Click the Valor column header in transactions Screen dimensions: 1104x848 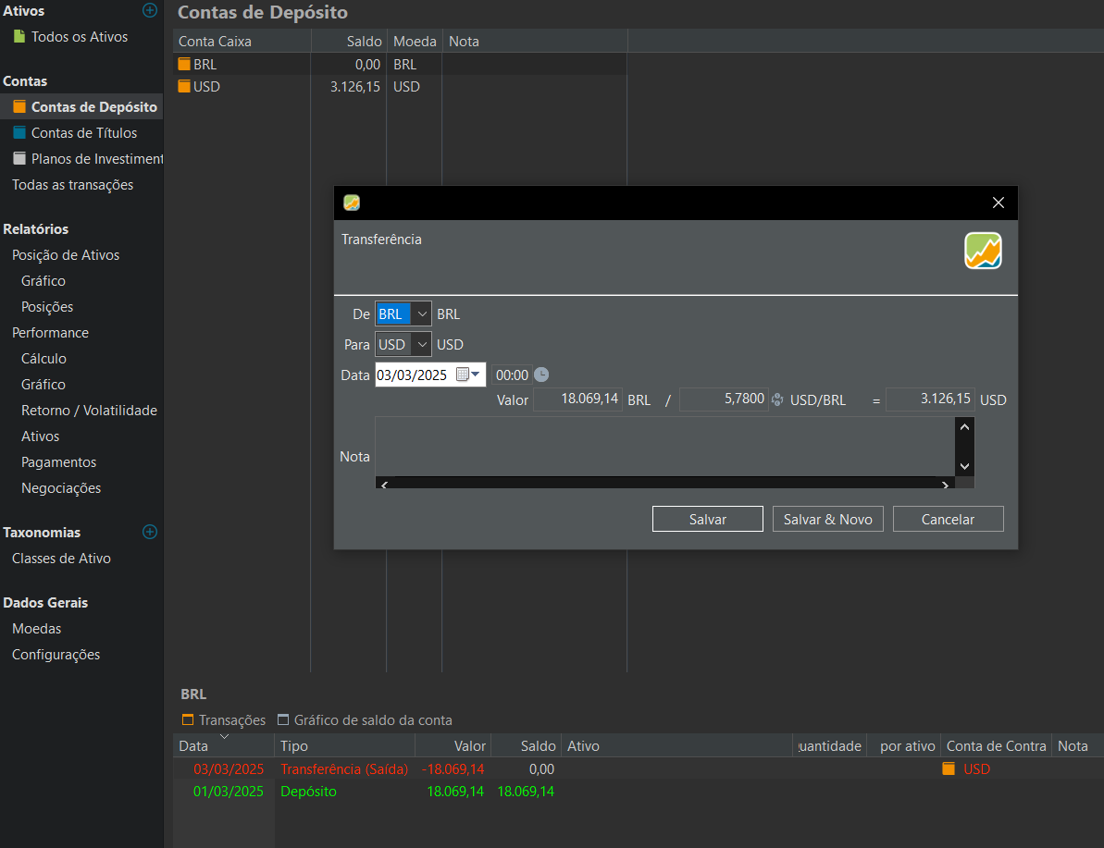click(x=453, y=746)
